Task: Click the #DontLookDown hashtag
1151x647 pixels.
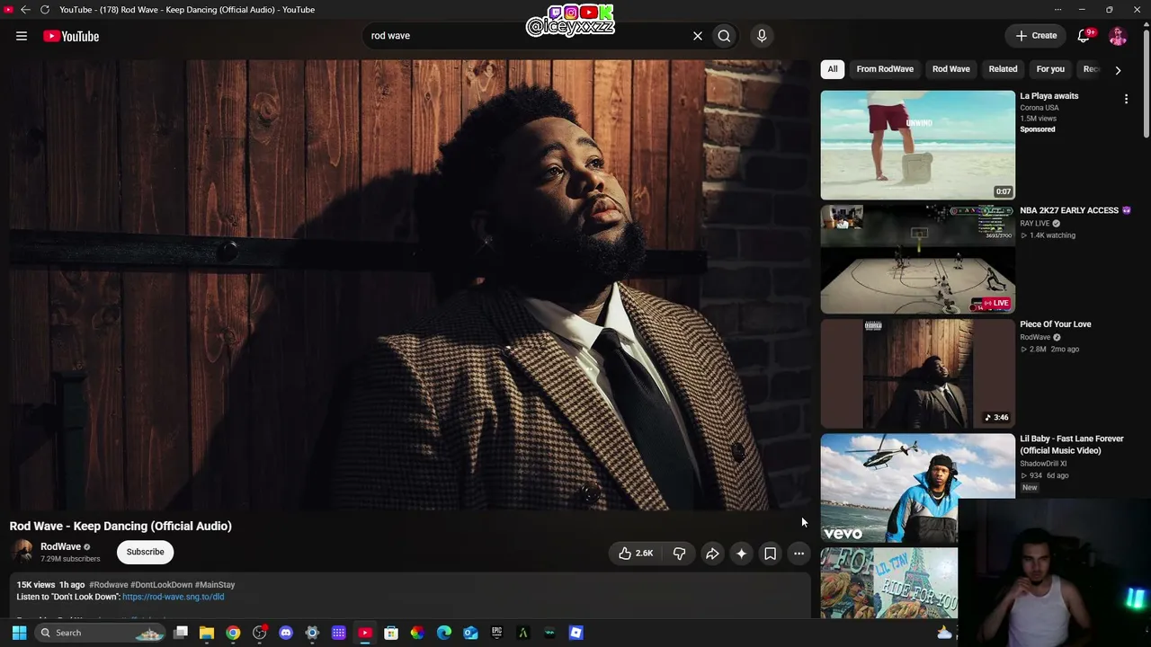Action: point(161,585)
